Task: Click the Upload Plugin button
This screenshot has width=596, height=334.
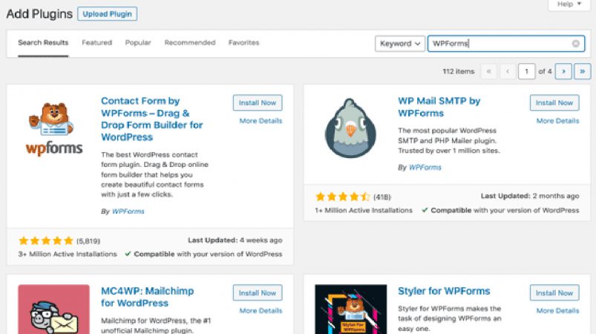Action: pos(107,14)
